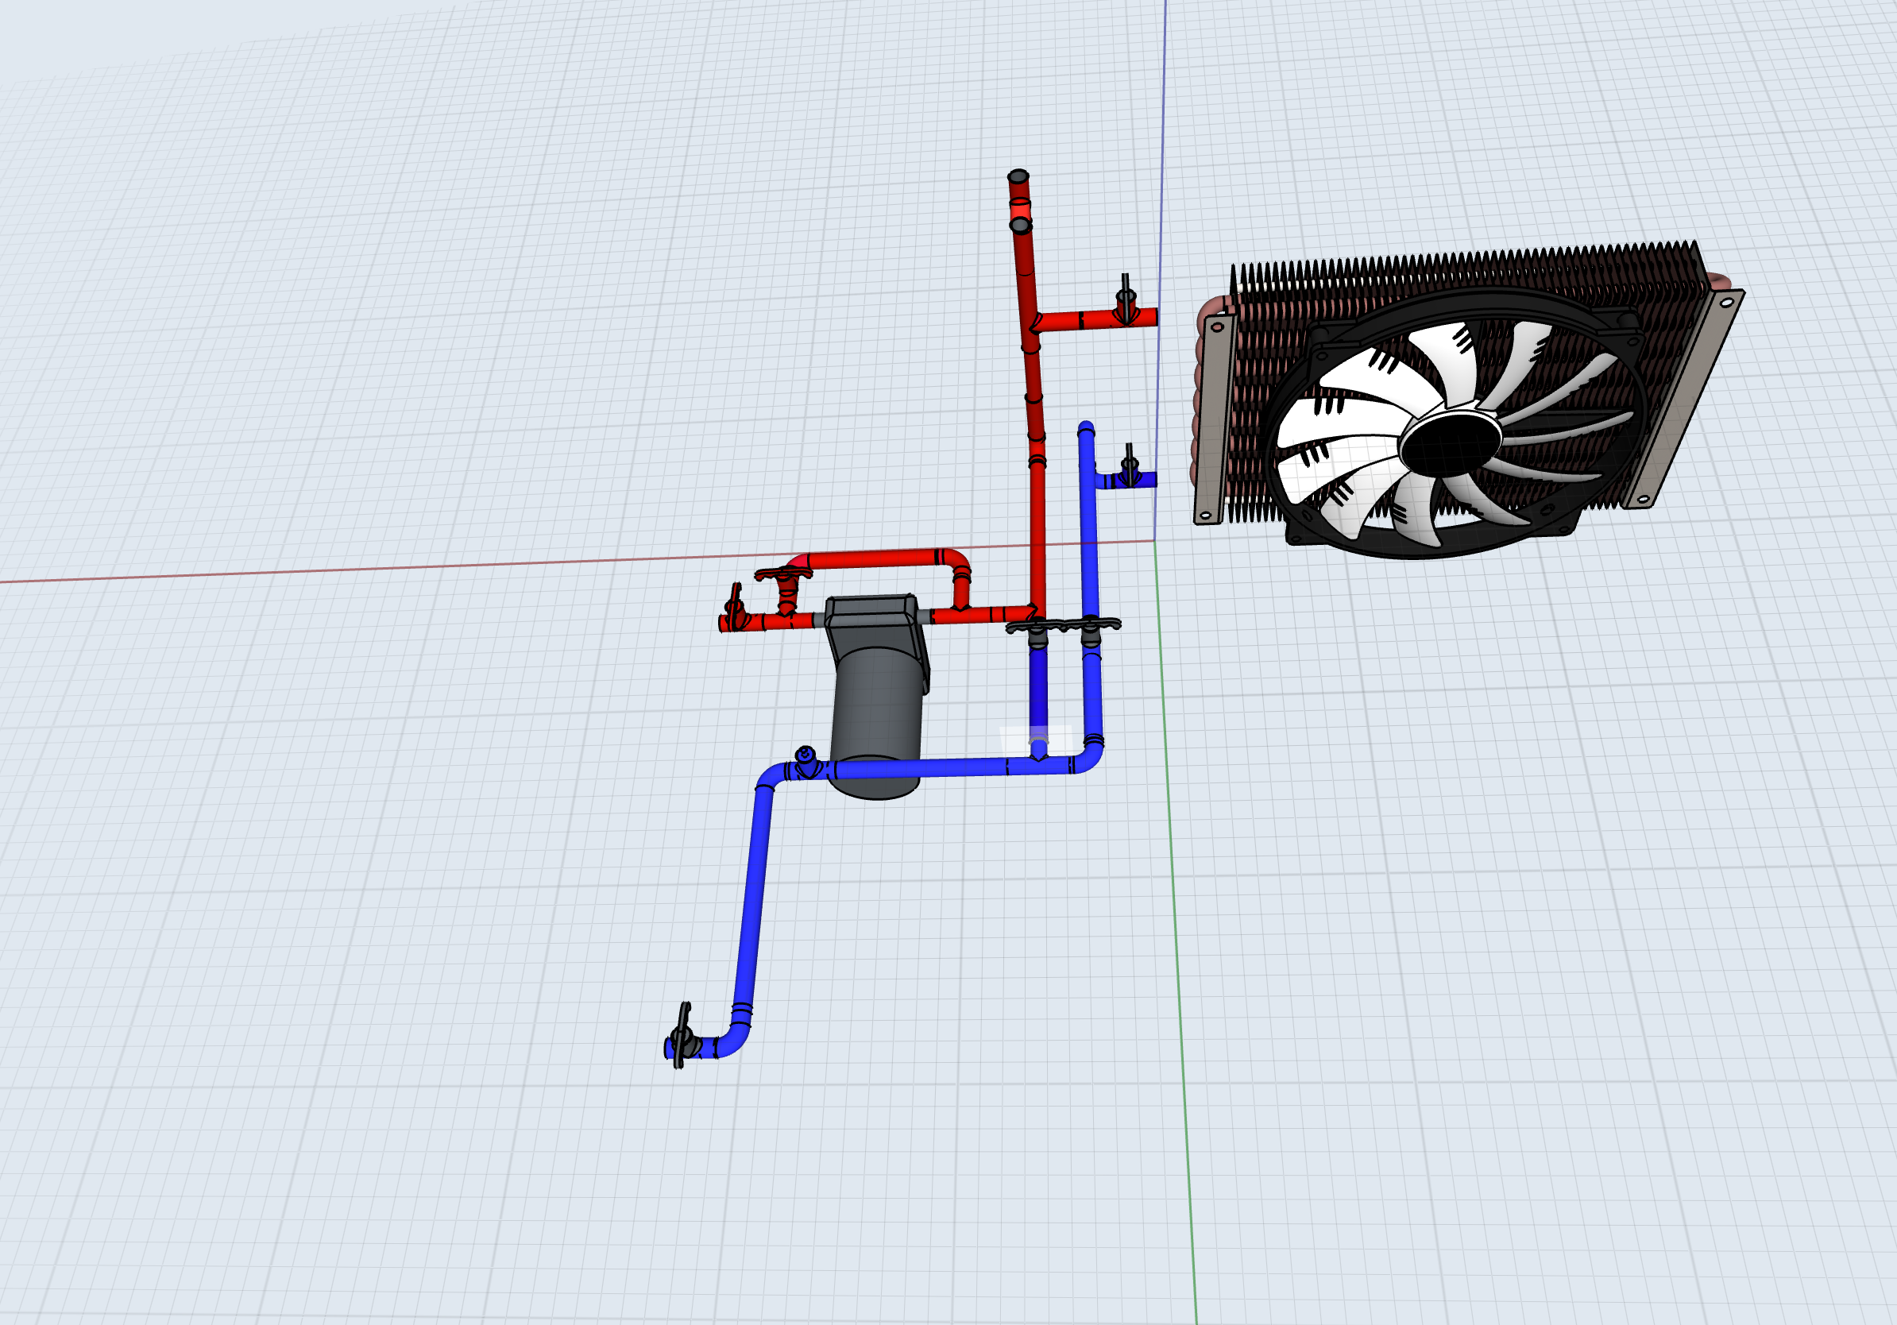
Task: Click the open top end of red vertical pipe
Action: (1018, 176)
